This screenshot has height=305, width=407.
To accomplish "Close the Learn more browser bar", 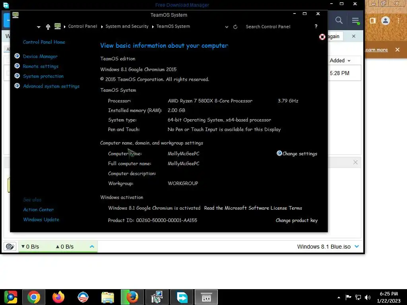I will (397, 50).
